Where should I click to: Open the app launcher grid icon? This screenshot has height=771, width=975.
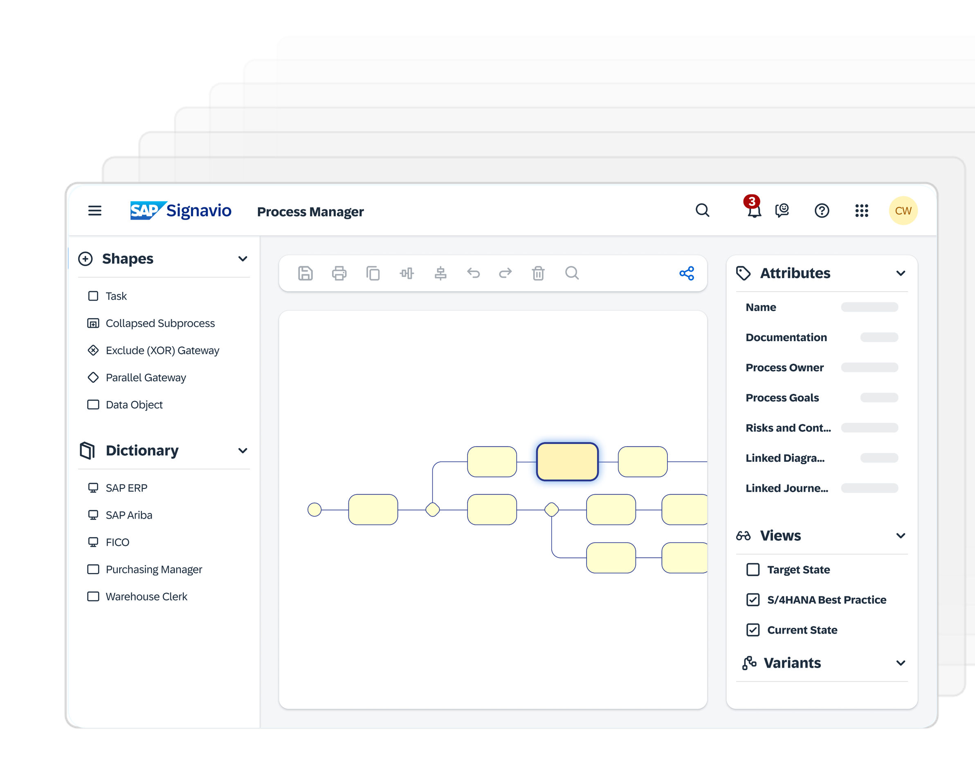pos(861,210)
